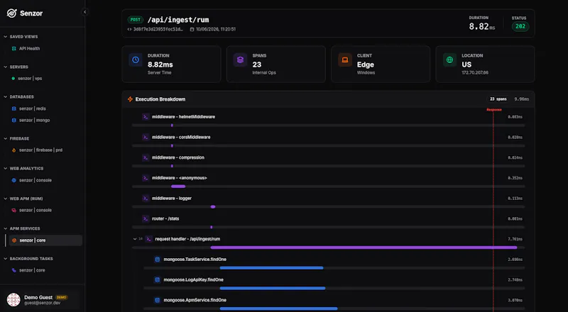568x312 pixels.
Task: Click the POST method badge
Action: click(x=135, y=20)
